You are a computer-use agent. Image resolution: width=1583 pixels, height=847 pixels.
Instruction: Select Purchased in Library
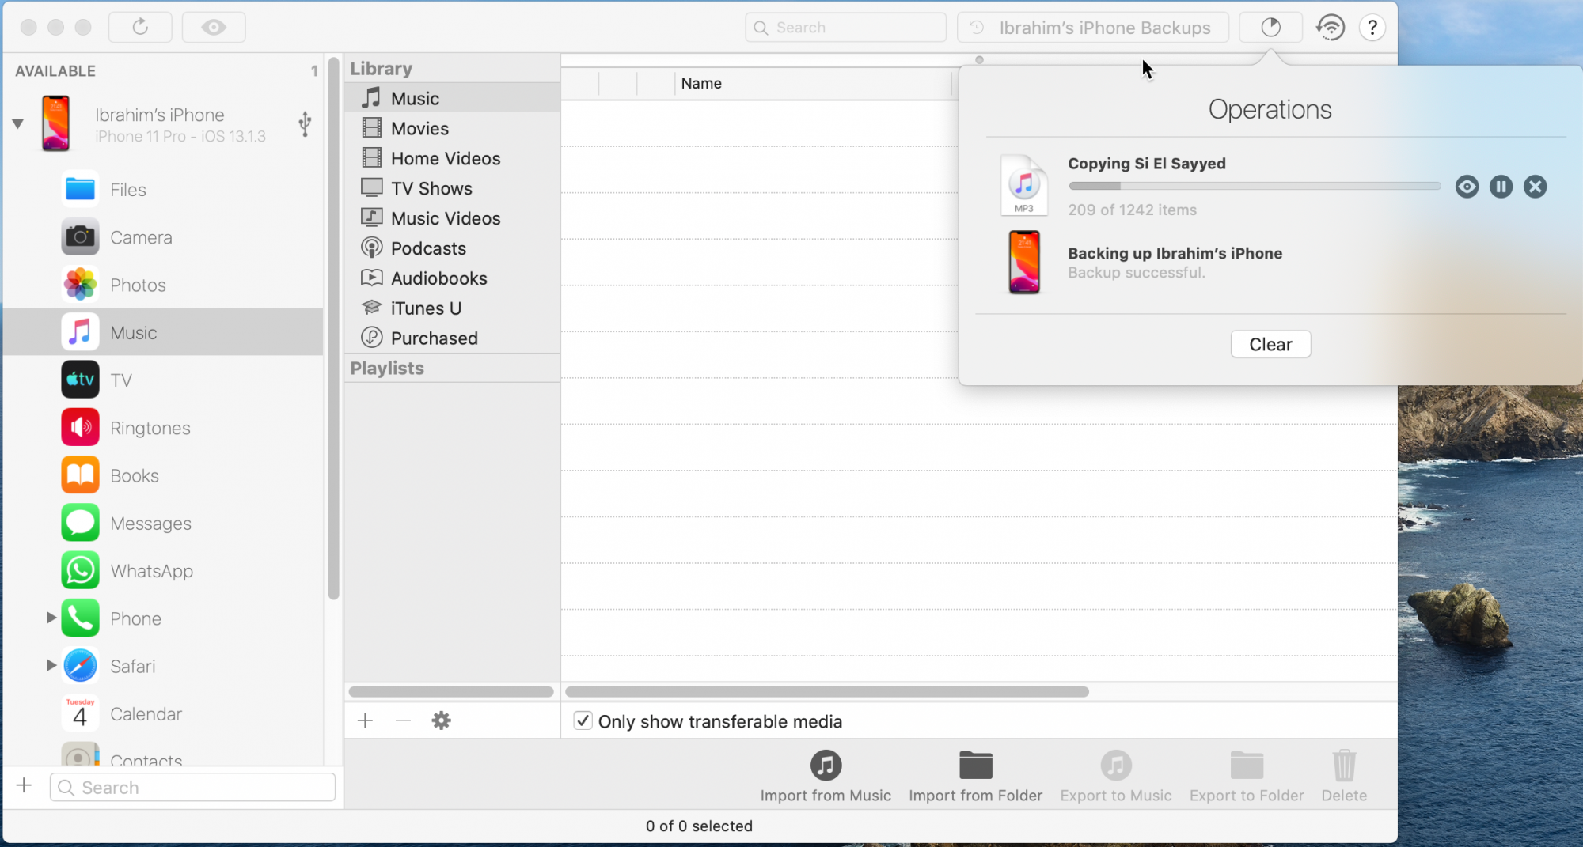click(x=452, y=338)
